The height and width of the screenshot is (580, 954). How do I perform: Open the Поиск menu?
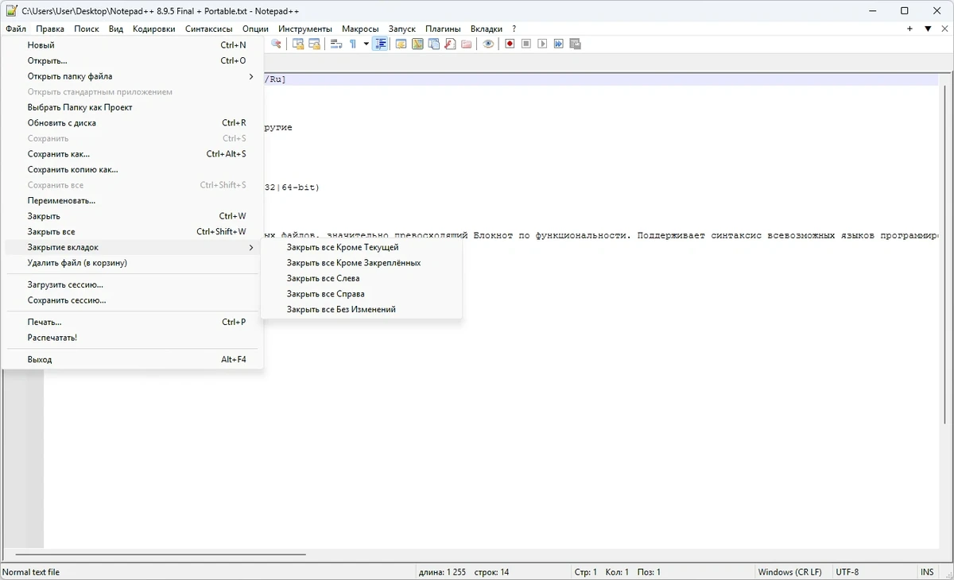(87, 29)
